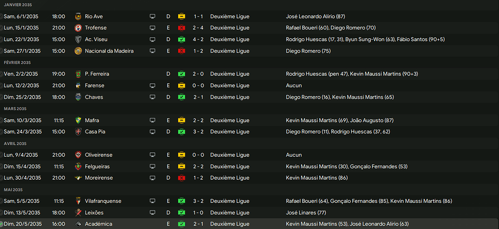Click the Trofense club crest
Image resolution: width=499 pixels, height=229 pixels.
tap(78, 28)
